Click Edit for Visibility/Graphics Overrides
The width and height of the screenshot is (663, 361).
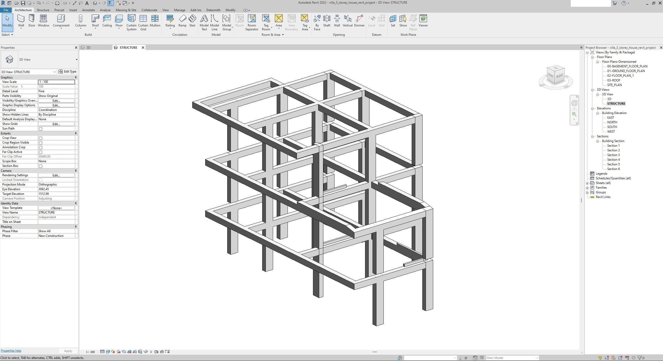(56, 101)
